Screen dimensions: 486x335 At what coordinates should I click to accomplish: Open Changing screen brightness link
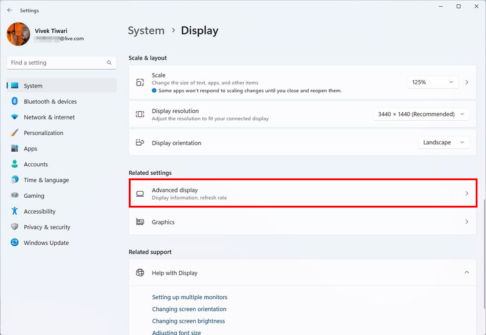(x=188, y=321)
